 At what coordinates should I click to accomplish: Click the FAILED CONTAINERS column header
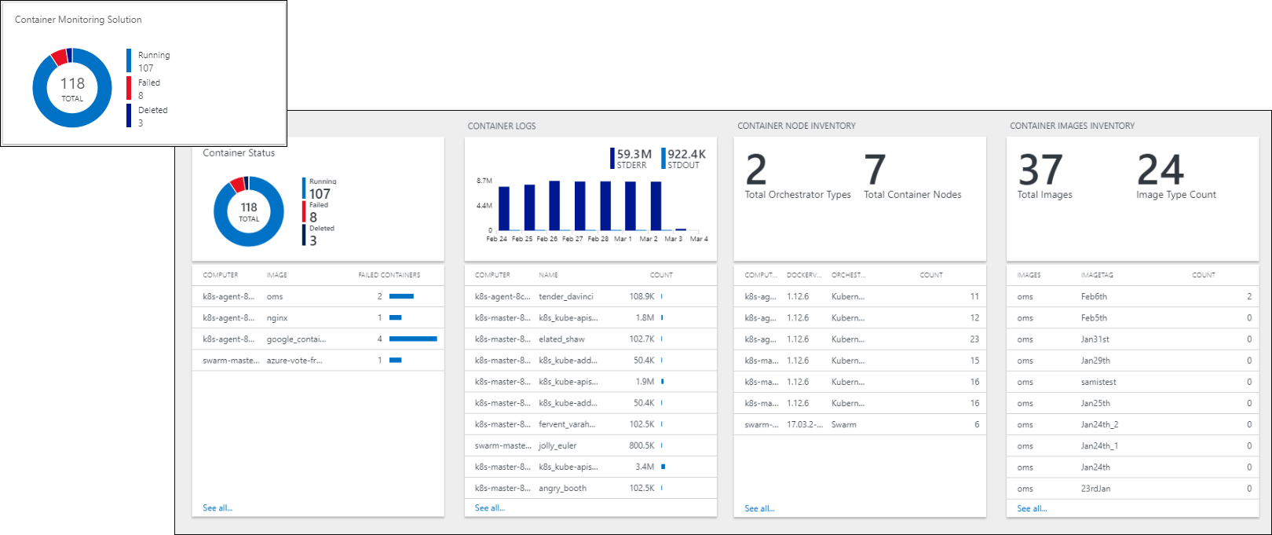(x=389, y=275)
